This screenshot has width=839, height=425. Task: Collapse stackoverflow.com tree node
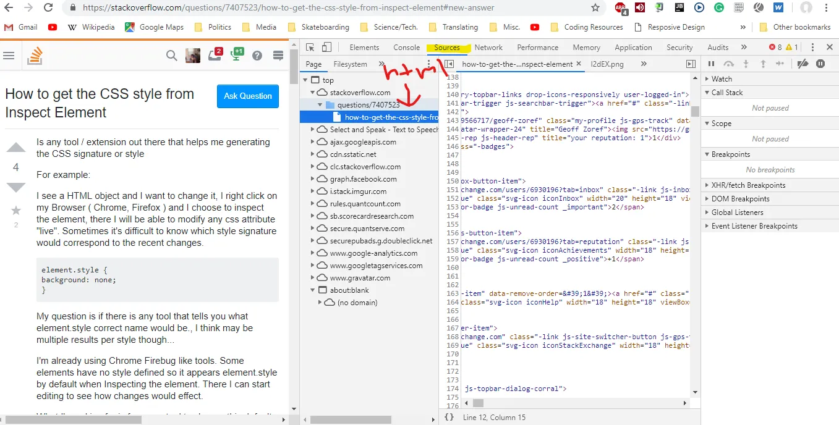pos(313,93)
